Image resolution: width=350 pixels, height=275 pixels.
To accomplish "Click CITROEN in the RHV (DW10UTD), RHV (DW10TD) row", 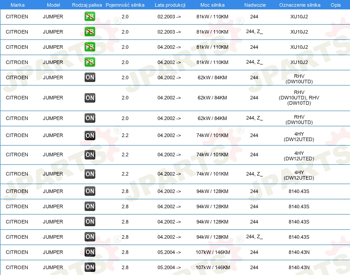I will pyautogui.click(x=17, y=98).
